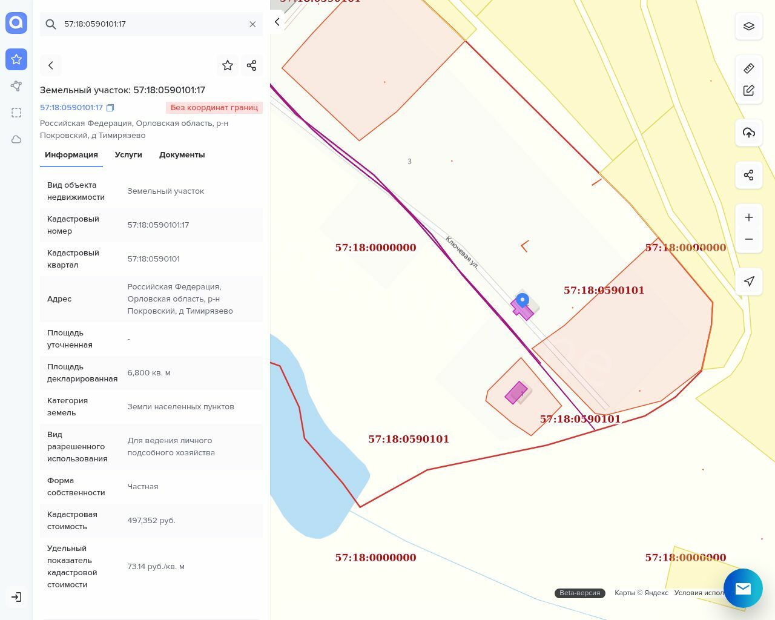Viewport: 775px width, 620px height.
Task: Open favorites in left sidebar
Action: pos(16,59)
